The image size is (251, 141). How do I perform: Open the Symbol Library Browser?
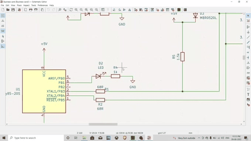[x=141, y=10]
